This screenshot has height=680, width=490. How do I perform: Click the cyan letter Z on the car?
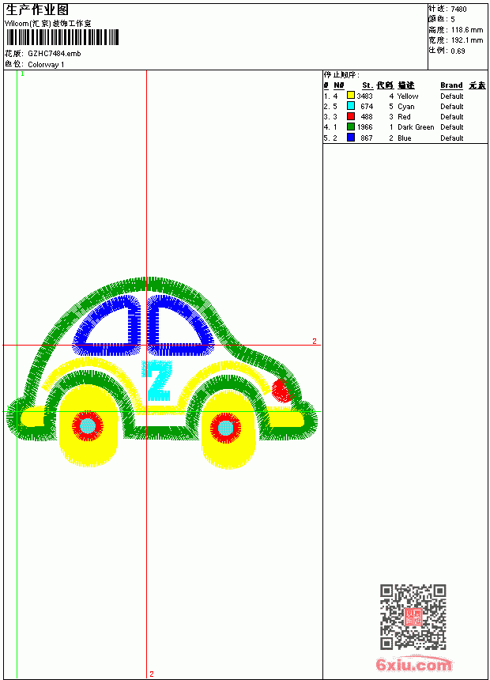tap(156, 380)
